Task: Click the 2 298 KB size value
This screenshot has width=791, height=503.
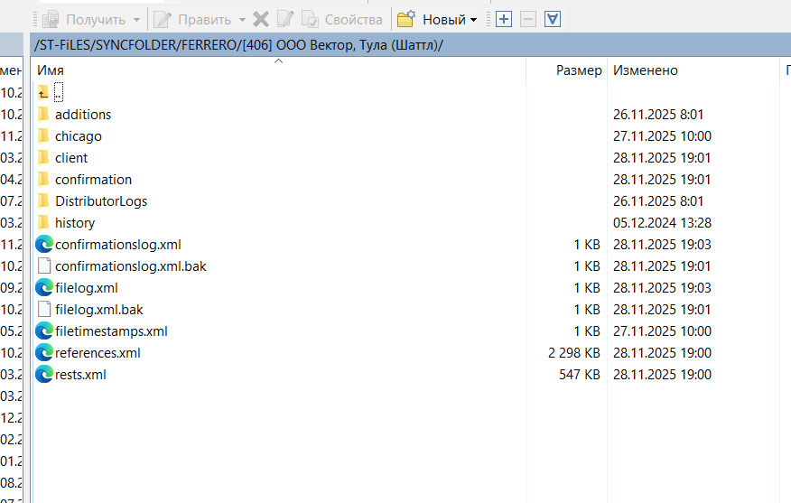Action: pyautogui.click(x=574, y=353)
